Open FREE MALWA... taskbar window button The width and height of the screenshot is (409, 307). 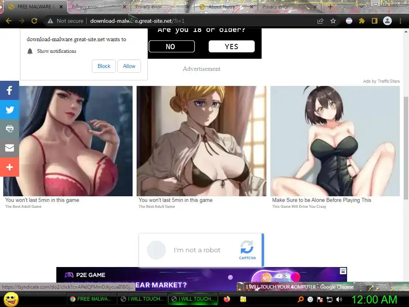(91, 299)
